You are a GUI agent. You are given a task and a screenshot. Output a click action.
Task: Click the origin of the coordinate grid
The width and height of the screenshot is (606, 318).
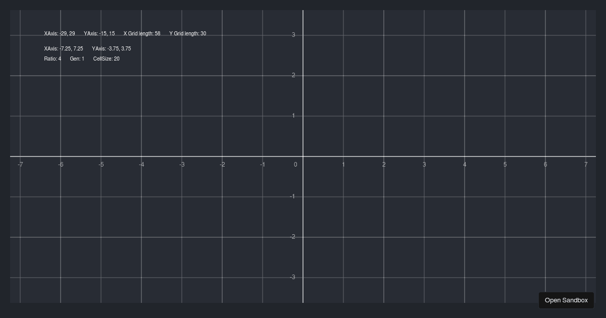[x=303, y=156]
